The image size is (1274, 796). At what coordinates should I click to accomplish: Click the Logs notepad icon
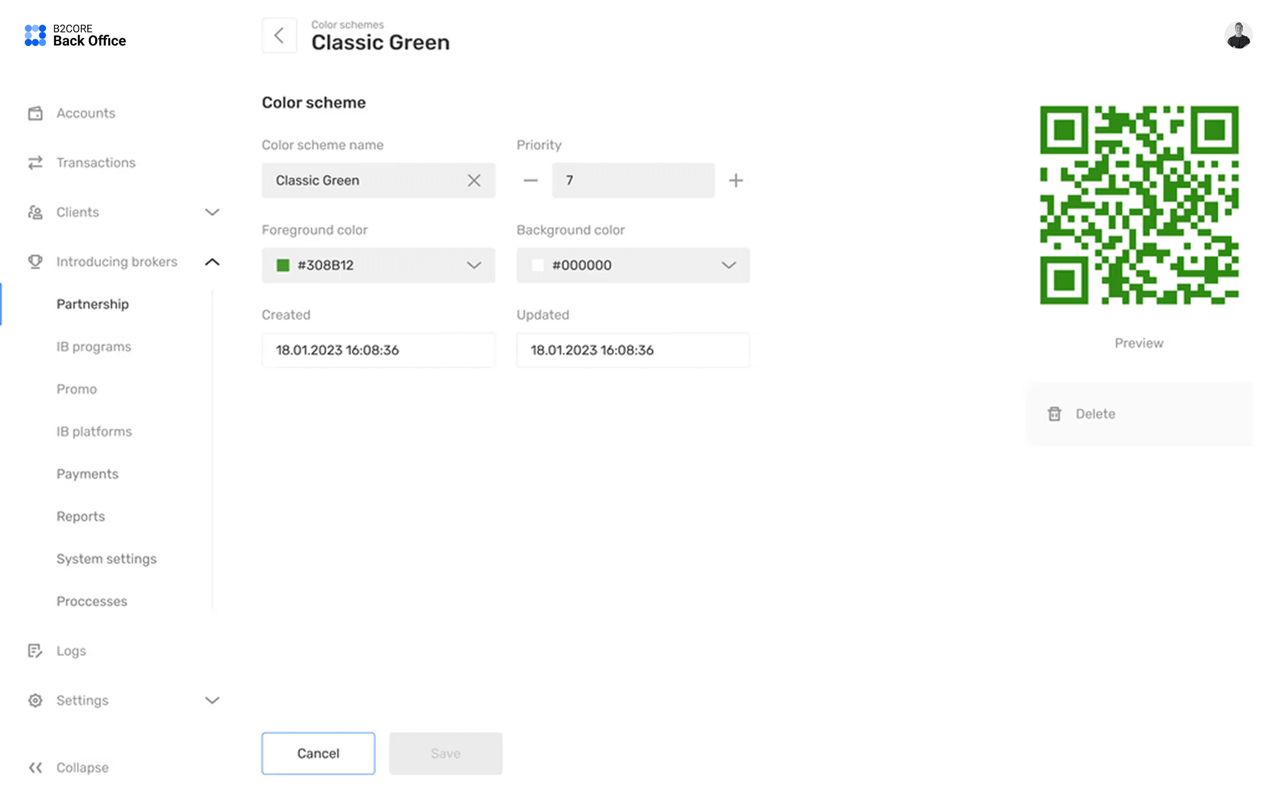pyautogui.click(x=35, y=650)
